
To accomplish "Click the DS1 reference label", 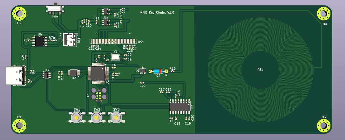I will click(x=141, y=42).
